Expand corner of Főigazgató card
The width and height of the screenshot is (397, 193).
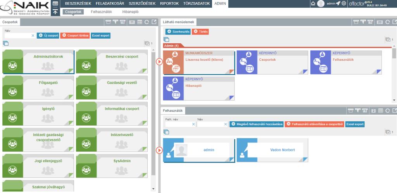coord(71,97)
